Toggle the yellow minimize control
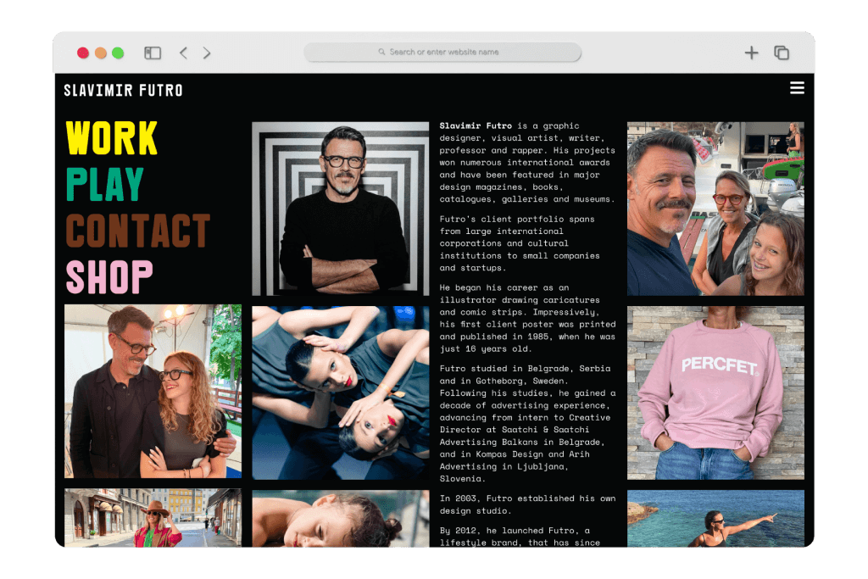 [x=98, y=52]
